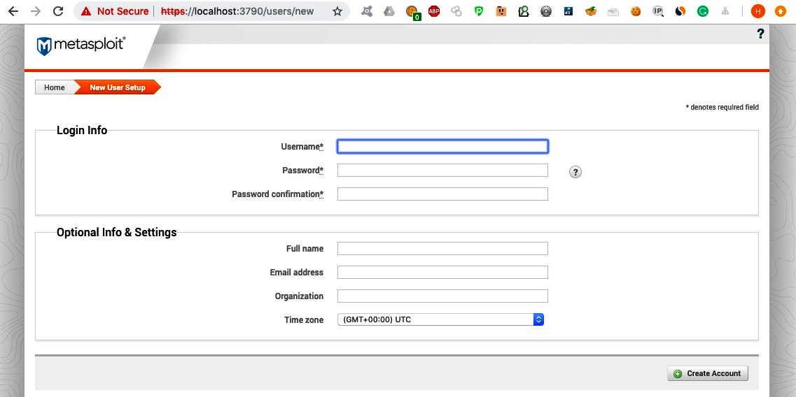
Task: Click the 'Login Info' section heading
Action: (x=82, y=130)
